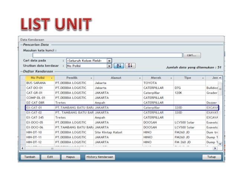Open History Kendaraan
This screenshot has height=178, width=237.
pyautogui.click(x=100, y=157)
